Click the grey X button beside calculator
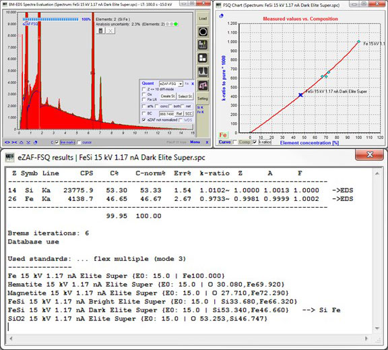The image size is (388, 350). (110, 31)
